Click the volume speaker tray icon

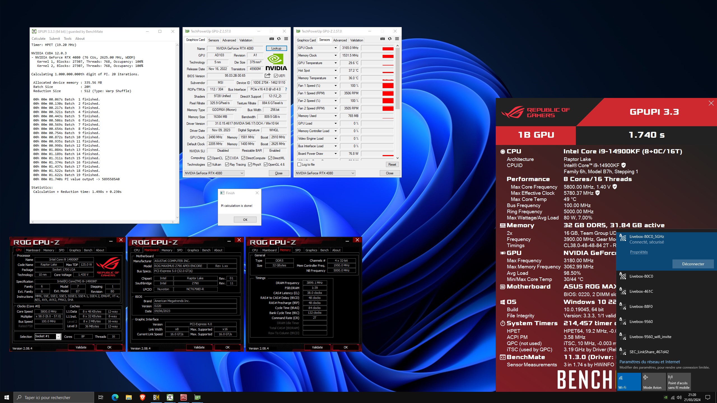click(679, 397)
